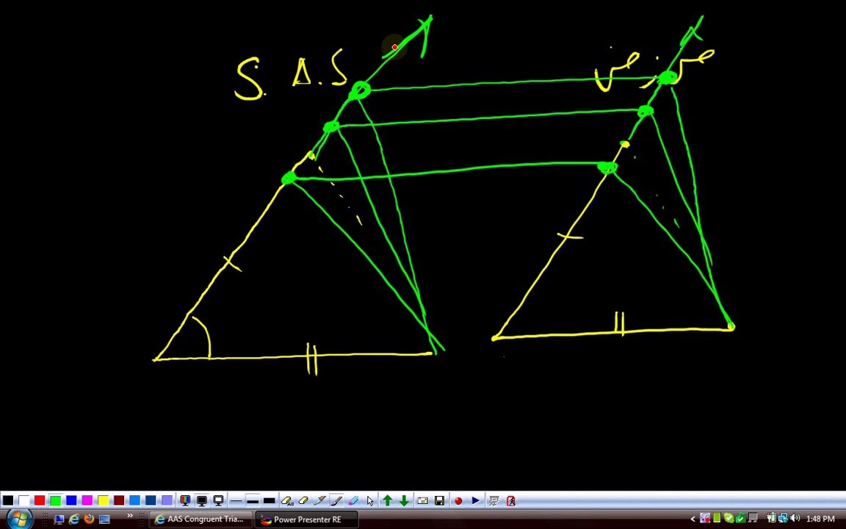
Task: Select the black pen color swatch
Action: pyautogui.click(x=8, y=500)
